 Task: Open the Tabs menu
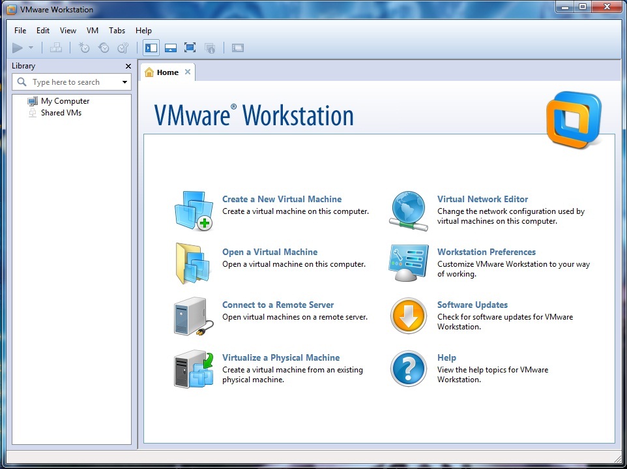pos(117,31)
